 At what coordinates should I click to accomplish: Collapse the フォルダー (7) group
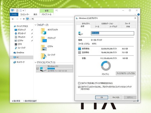click(35, 25)
